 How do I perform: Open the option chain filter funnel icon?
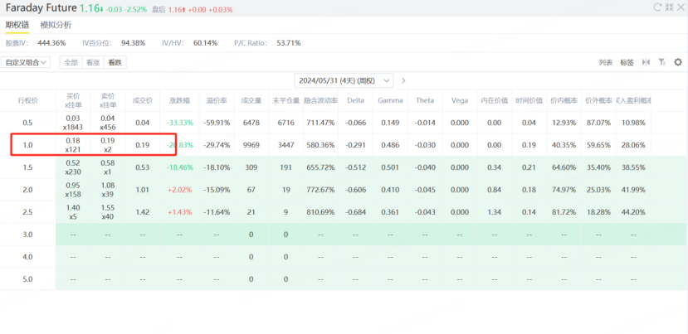pyautogui.click(x=661, y=62)
